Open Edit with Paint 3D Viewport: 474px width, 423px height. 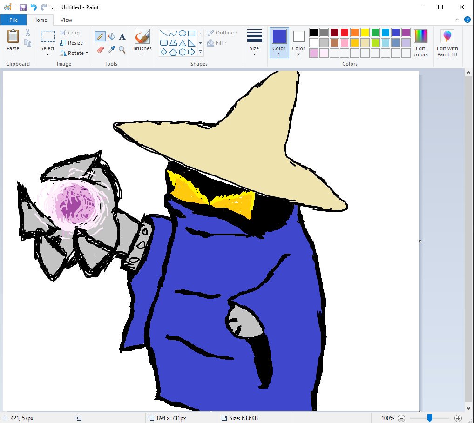click(x=447, y=43)
